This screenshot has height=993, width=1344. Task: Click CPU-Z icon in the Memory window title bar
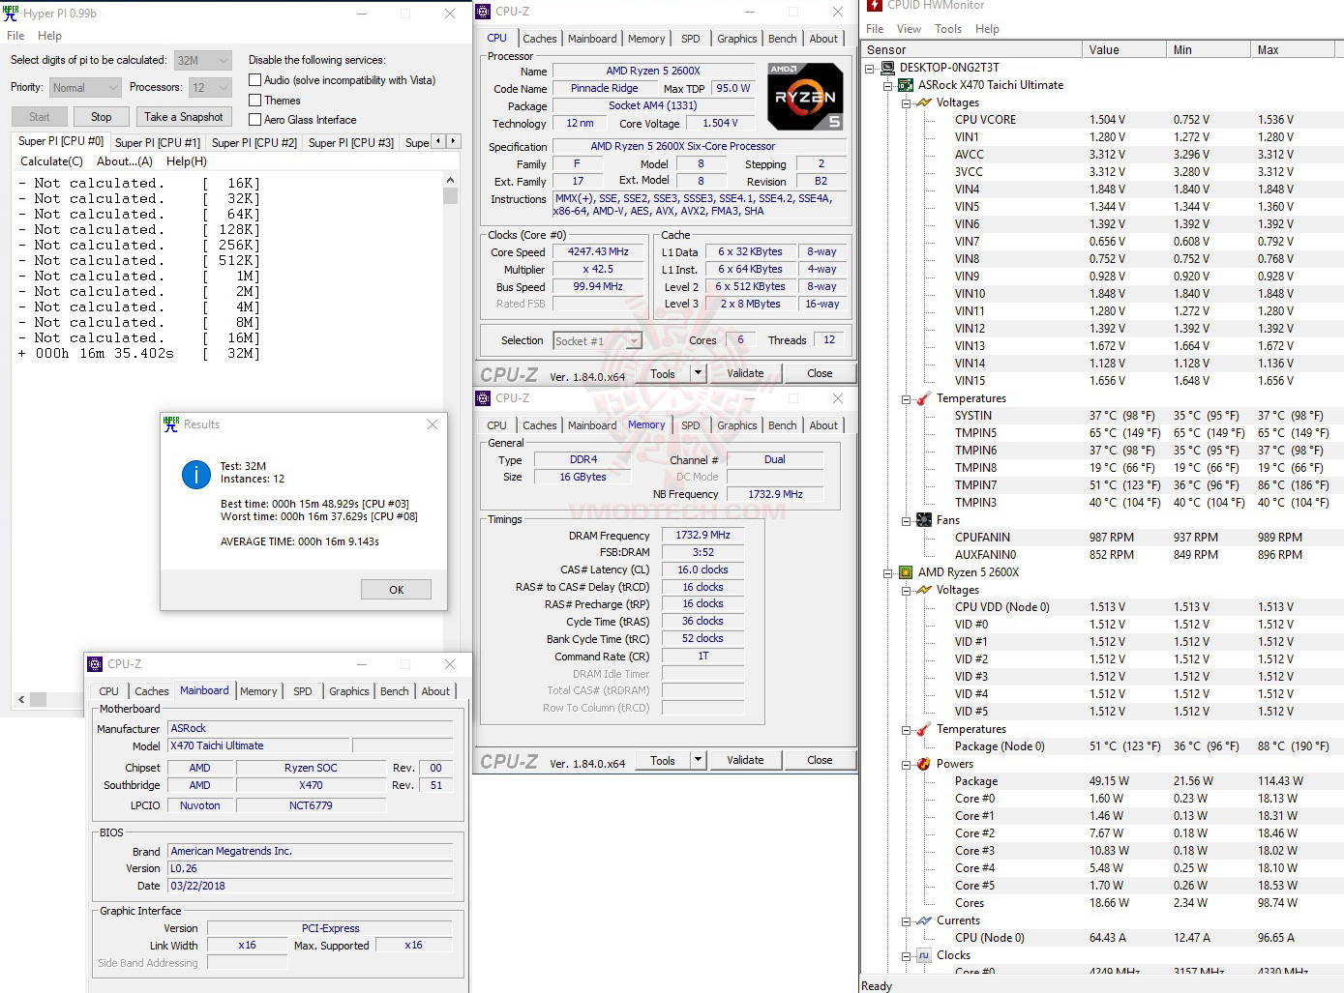point(483,398)
